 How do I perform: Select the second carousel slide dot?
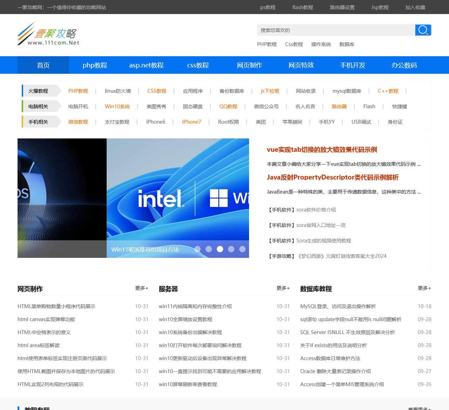point(209,249)
